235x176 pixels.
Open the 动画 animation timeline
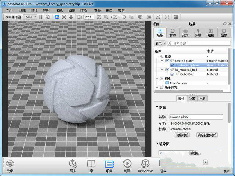point(127,164)
